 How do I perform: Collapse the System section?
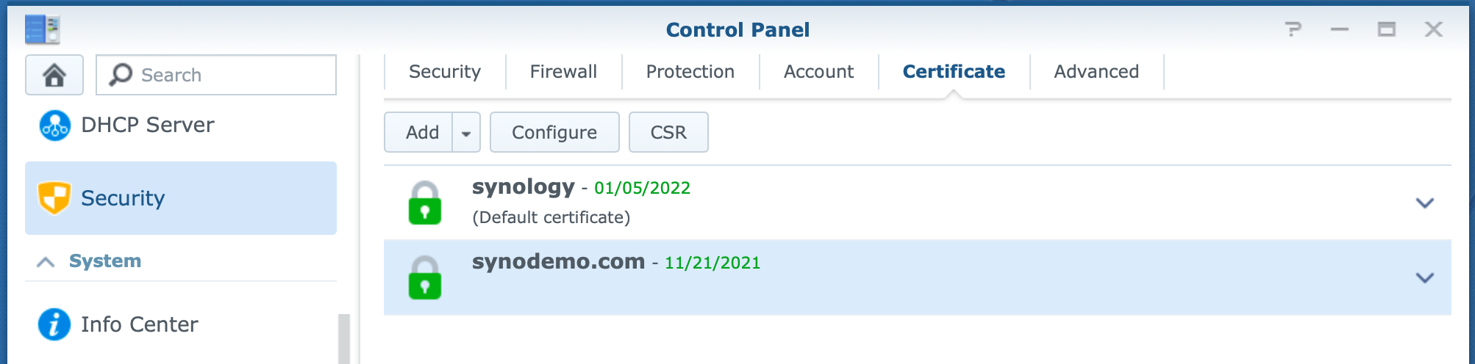(x=46, y=262)
